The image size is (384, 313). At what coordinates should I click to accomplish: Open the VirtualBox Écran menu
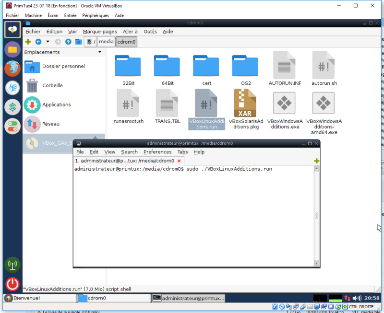click(53, 15)
